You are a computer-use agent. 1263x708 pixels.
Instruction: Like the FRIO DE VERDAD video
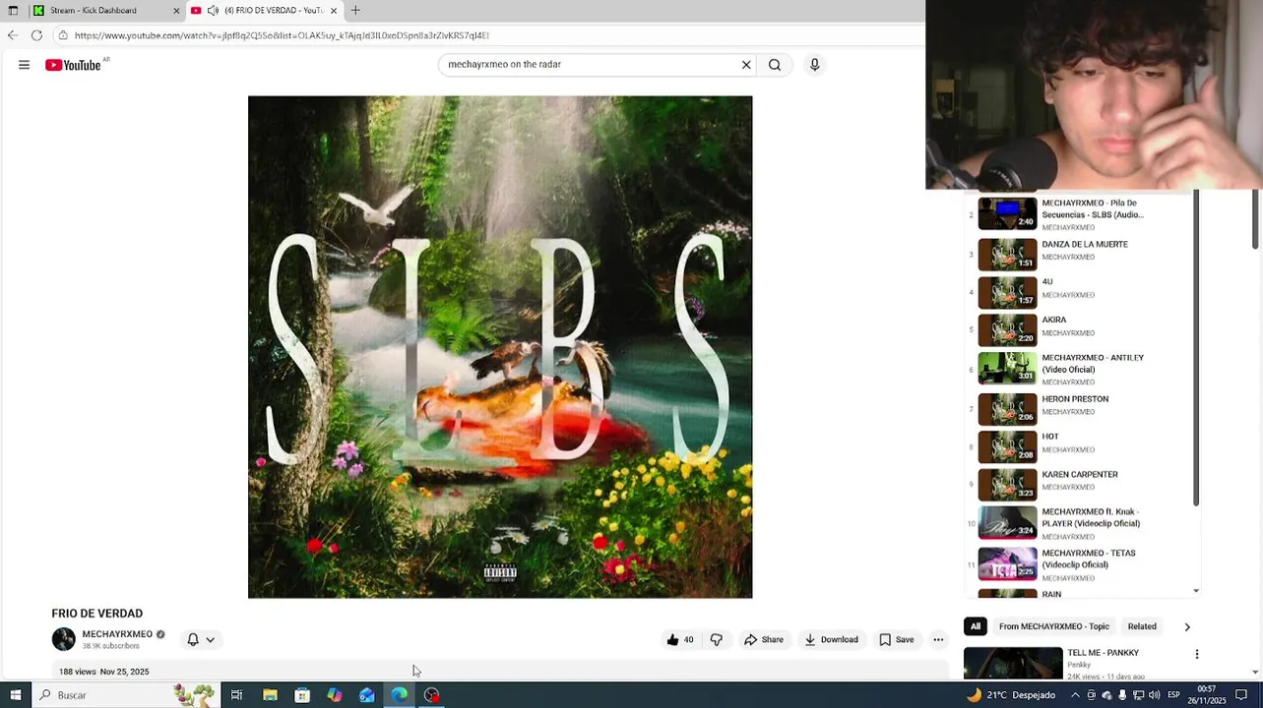pos(679,640)
